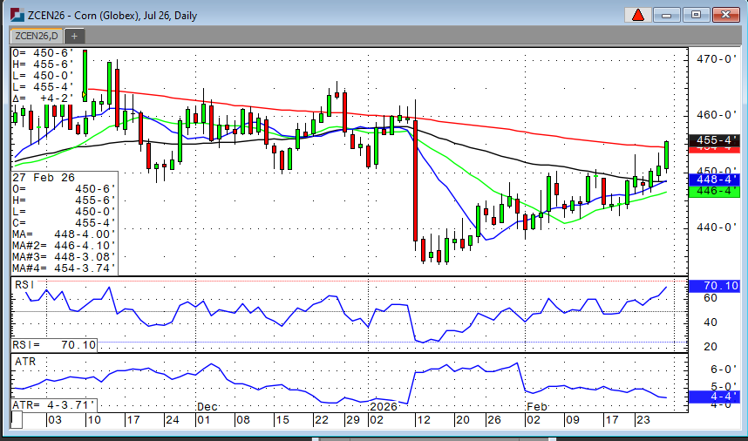This screenshot has height=441, width=748.
Task: Click the 27 Feb 26 date in data box
Action: tap(44, 177)
